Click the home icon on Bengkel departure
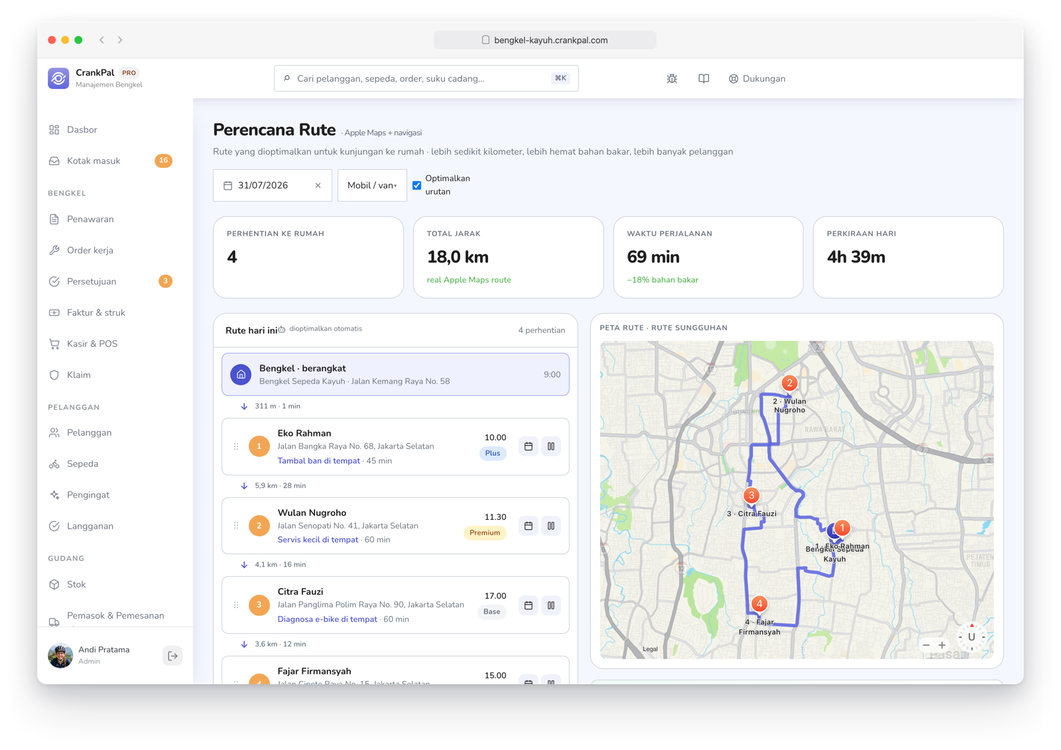The image size is (1061, 750). [x=241, y=375]
